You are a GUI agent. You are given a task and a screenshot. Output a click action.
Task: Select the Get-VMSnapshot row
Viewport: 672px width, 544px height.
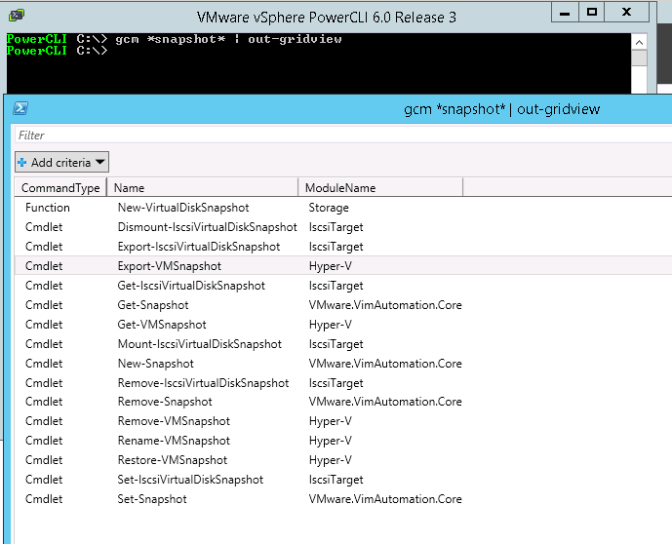pos(343,325)
